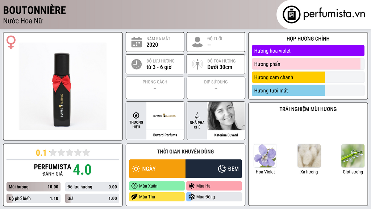The image size is (371, 209).
Task: Open the Buvard Parfums brand logo image
Action: [x=165, y=116]
